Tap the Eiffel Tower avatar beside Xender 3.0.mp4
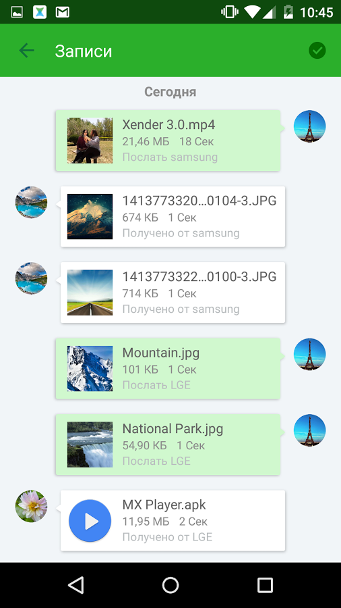 click(x=309, y=126)
